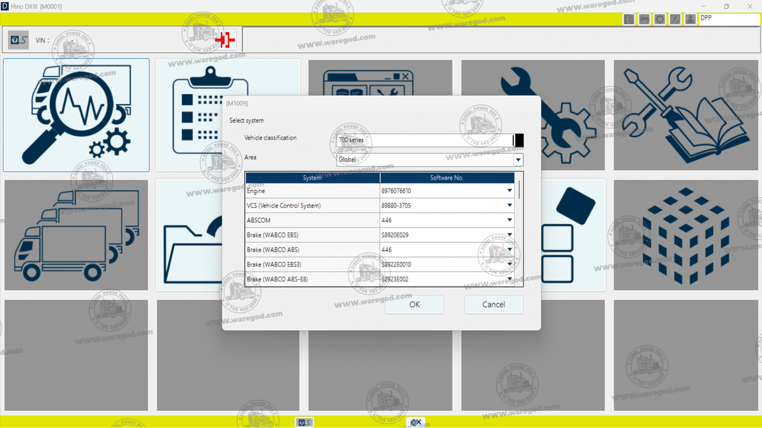Expand VCS software number dropdown
The width and height of the screenshot is (762, 428).
pos(509,205)
